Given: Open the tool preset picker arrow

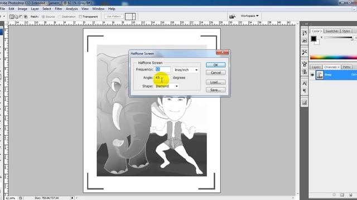Looking at the screenshot, I should [4, 16].
